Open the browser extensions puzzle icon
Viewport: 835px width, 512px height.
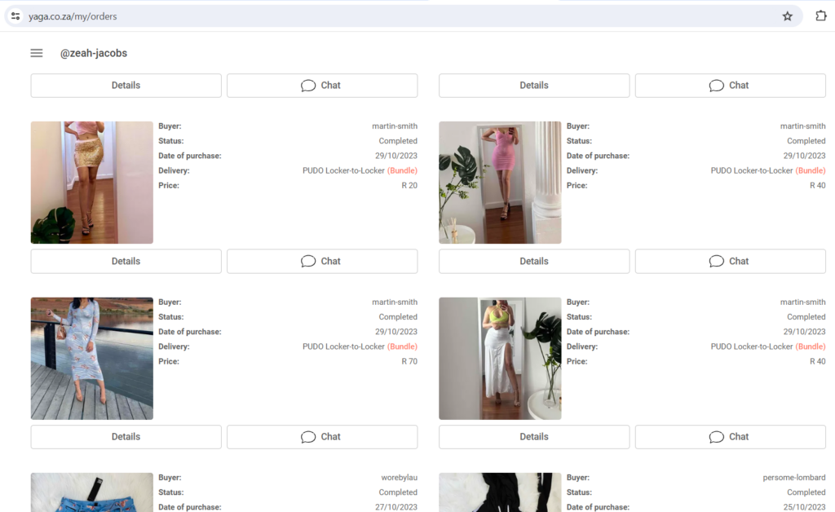tap(820, 16)
